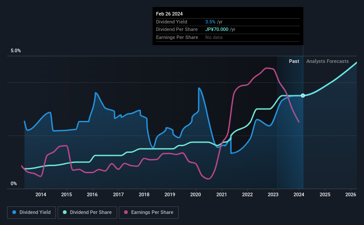Viewport: 364px width, 225px height.
Task: Click the tooltip value '3.5% /yr'
Action: click(x=214, y=22)
